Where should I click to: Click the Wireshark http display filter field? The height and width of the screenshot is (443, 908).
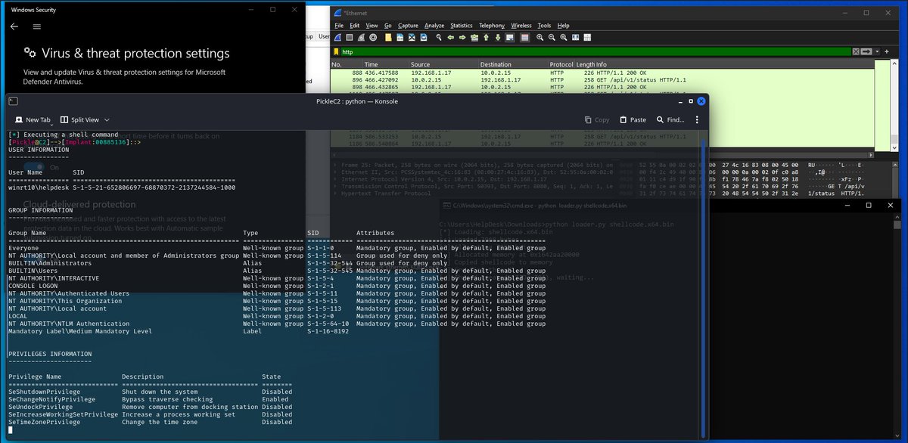(595, 51)
